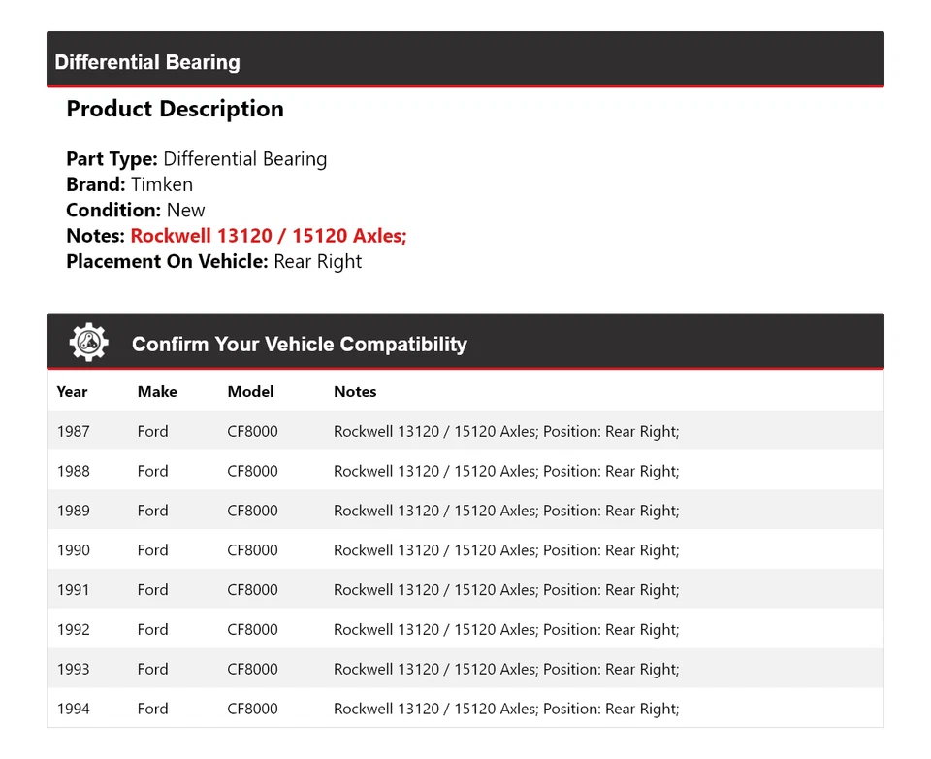Click the Brand: Timken text
This screenshot has height=759, width=931.
[129, 184]
